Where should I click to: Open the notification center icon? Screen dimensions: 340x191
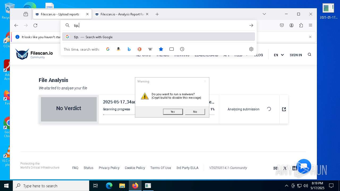pos(331,186)
